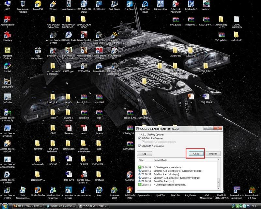Open COMO HACERLO text file
The image size is (261, 209).
pyautogui.click(x=237, y=22)
